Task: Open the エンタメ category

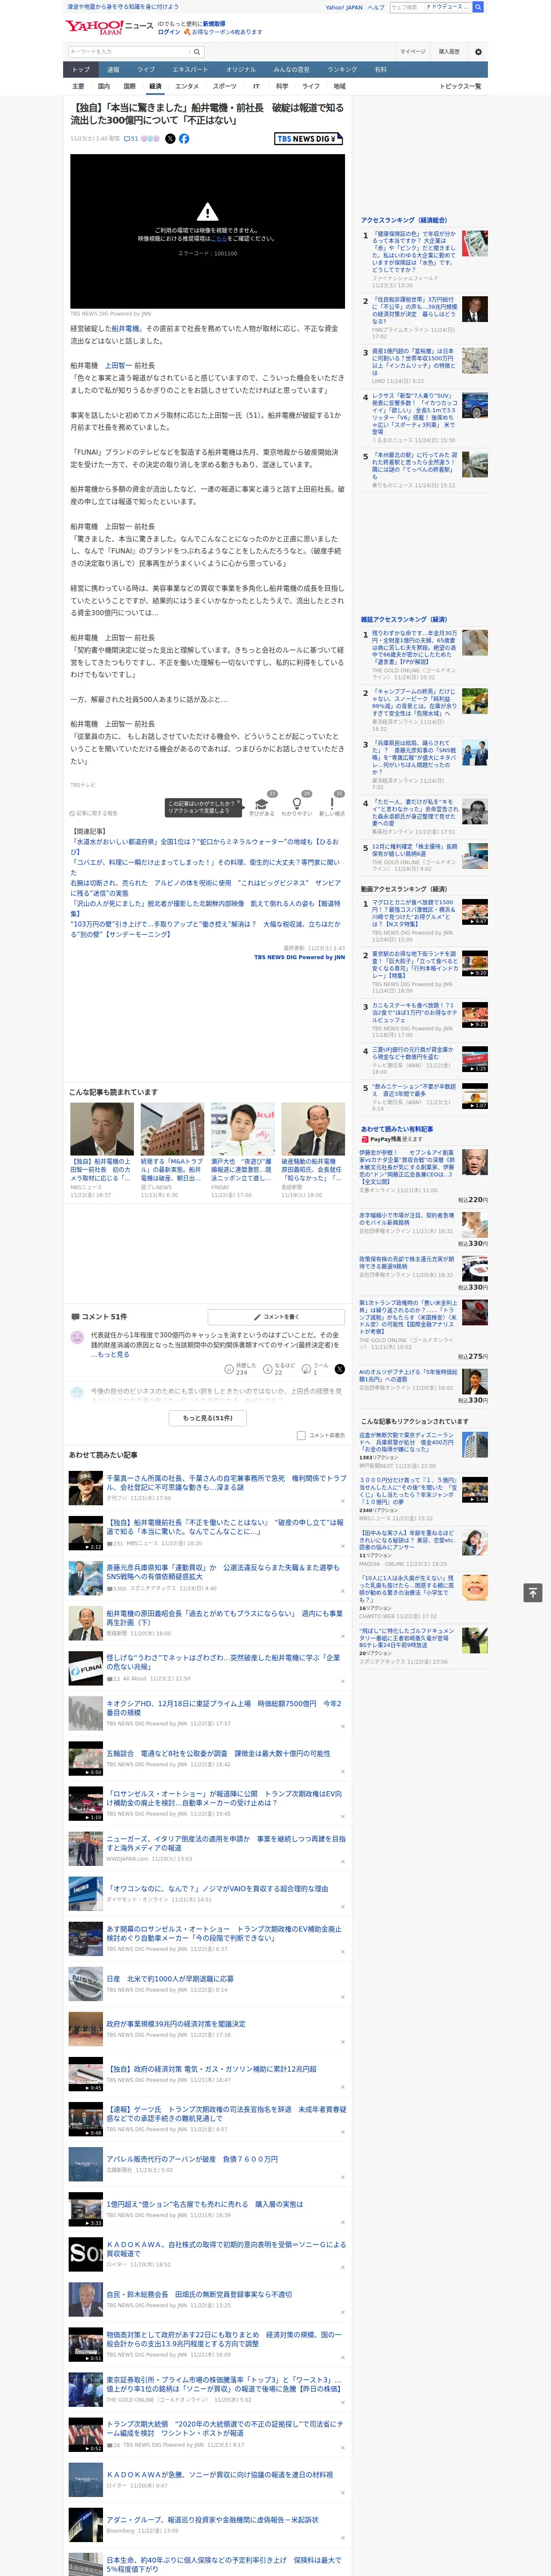Action: pyautogui.click(x=187, y=86)
